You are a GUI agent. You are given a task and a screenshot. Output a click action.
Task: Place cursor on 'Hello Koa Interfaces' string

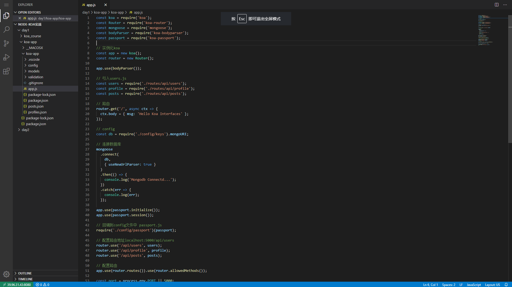click(160, 114)
